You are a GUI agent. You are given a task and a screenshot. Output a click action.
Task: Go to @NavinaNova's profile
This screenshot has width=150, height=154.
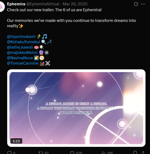(20, 58)
